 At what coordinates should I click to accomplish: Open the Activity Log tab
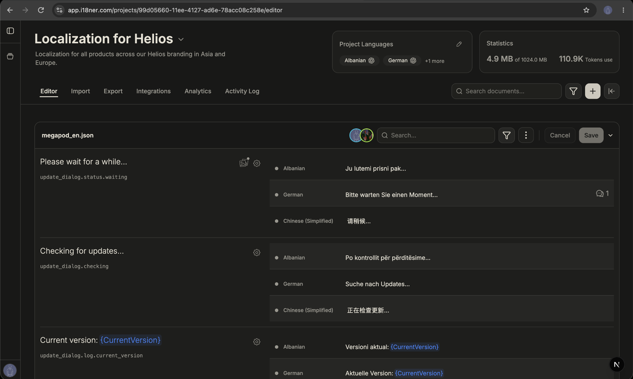click(242, 91)
